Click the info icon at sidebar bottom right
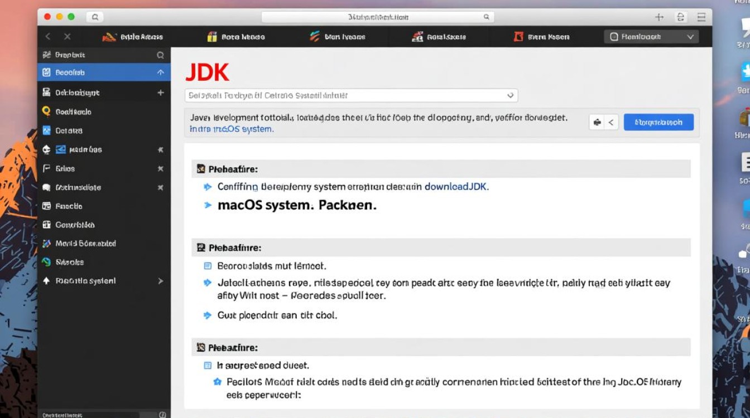The width and height of the screenshot is (750, 418). click(x=162, y=414)
